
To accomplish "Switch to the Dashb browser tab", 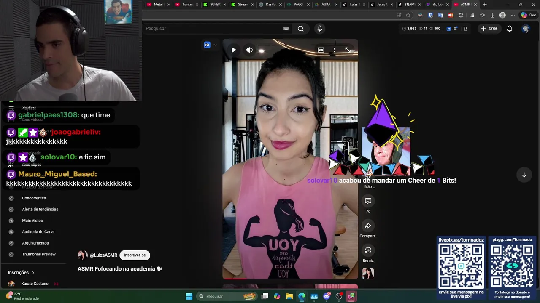I will click(x=270, y=5).
